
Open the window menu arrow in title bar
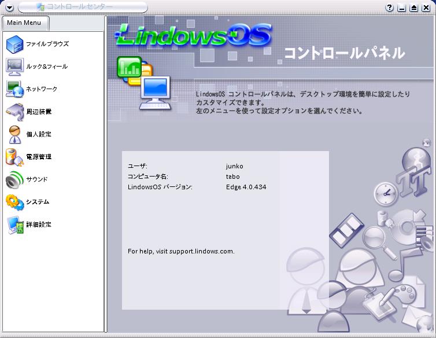tap(9, 8)
